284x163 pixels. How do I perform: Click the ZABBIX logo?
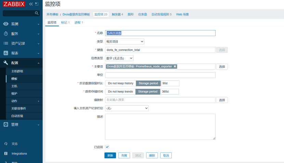(x=14, y=4)
